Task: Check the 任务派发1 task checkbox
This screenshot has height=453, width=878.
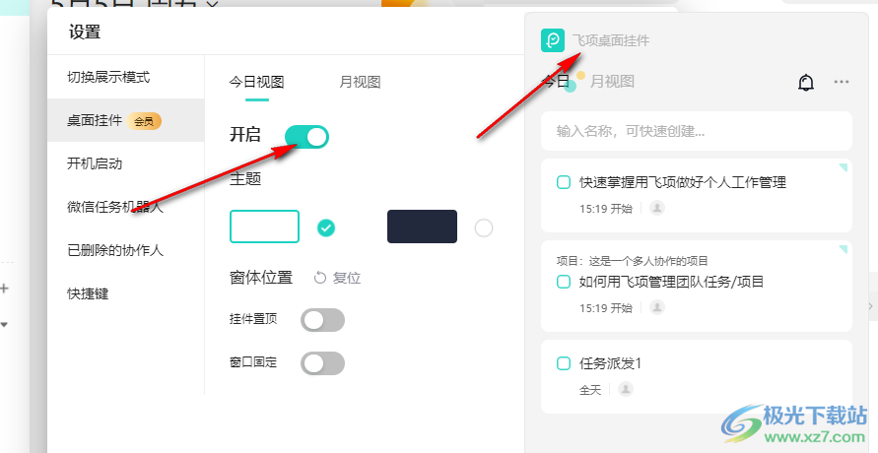Action: pyautogui.click(x=564, y=363)
